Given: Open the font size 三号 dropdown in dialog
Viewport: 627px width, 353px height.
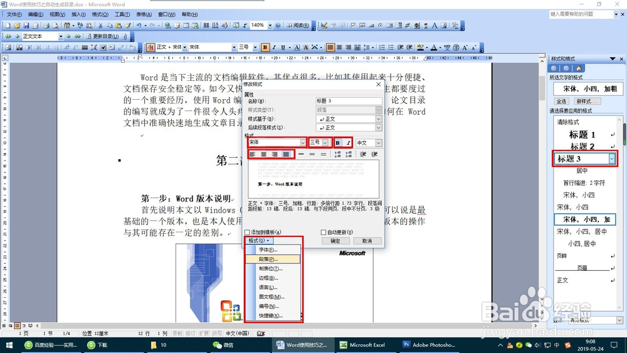Looking at the screenshot, I should [x=325, y=143].
